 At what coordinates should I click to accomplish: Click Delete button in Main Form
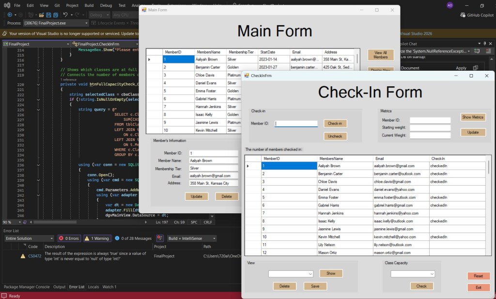click(x=227, y=196)
